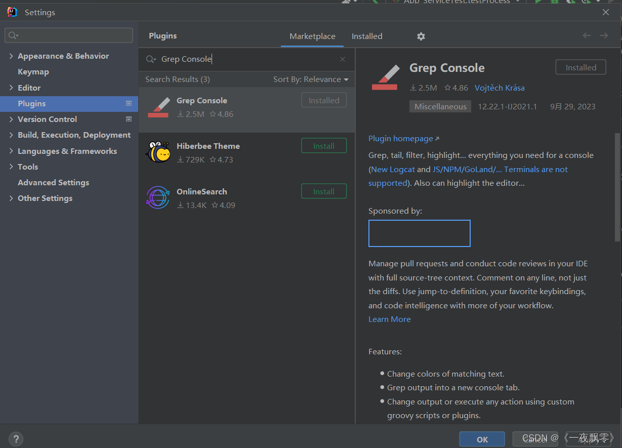Click the 13.4K downloads count
The image size is (622, 448).
click(x=192, y=206)
